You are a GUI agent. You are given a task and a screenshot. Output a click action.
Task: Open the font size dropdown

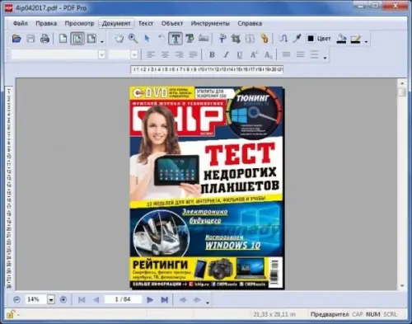click(x=134, y=54)
